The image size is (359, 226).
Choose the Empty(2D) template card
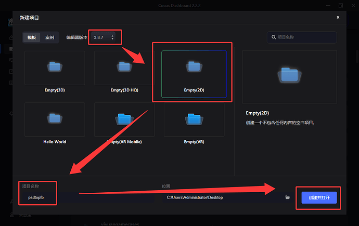click(194, 74)
